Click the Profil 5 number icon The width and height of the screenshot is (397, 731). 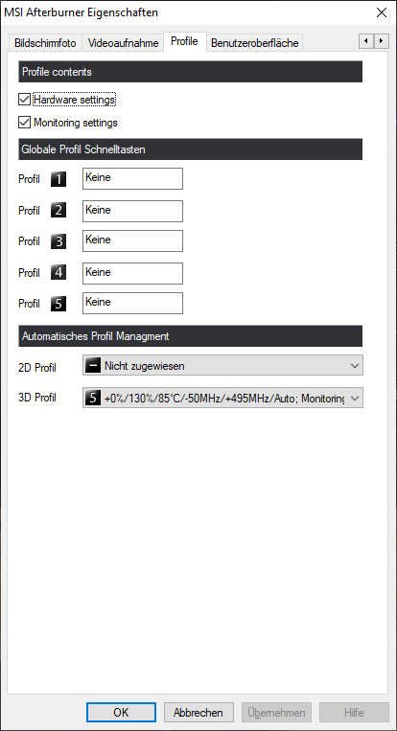tap(58, 304)
